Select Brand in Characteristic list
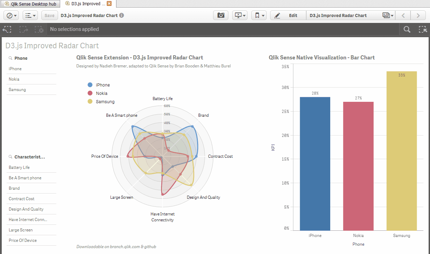The height and width of the screenshot is (254, 430). [32, 188]
